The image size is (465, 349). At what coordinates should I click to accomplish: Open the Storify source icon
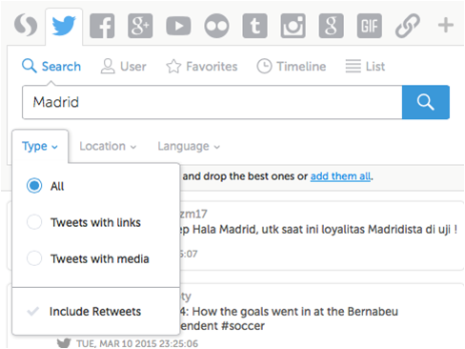[x=26, y=26]
